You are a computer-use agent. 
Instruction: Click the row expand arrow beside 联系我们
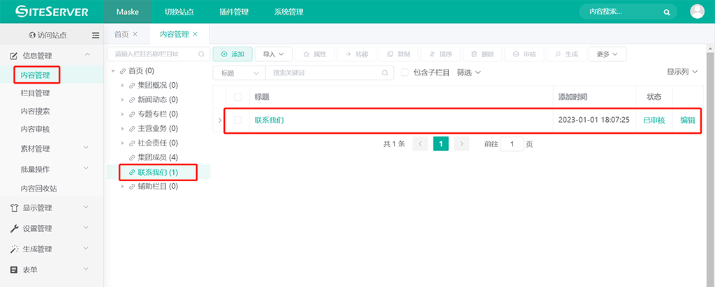pos(220,121)
